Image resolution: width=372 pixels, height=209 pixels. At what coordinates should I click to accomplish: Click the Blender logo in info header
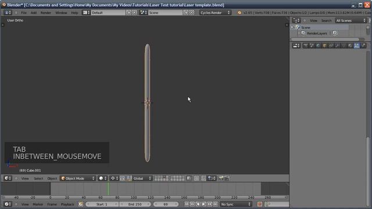coord(239,13)
